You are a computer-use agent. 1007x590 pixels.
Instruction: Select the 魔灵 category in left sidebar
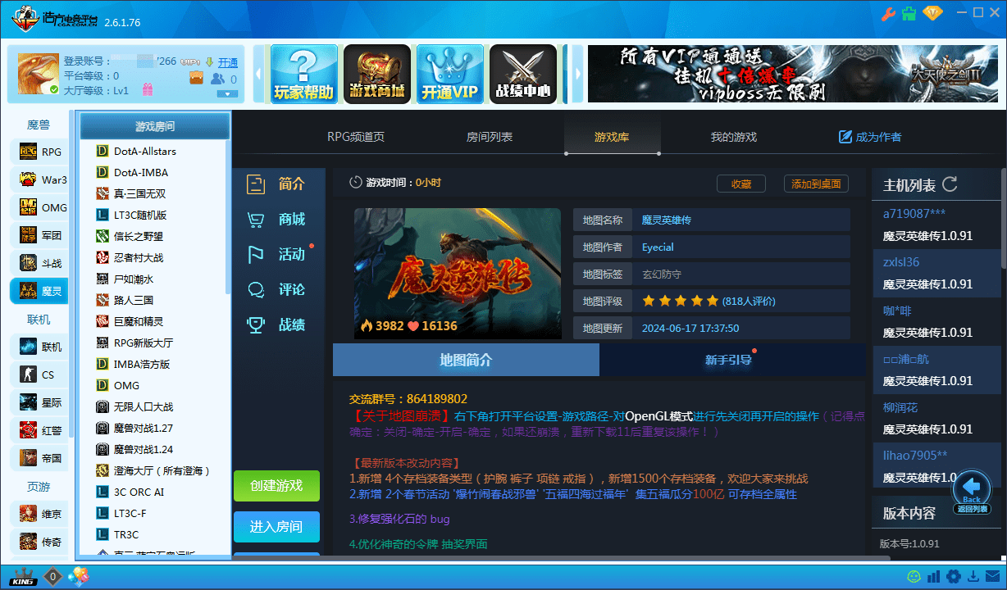point(39,288)
